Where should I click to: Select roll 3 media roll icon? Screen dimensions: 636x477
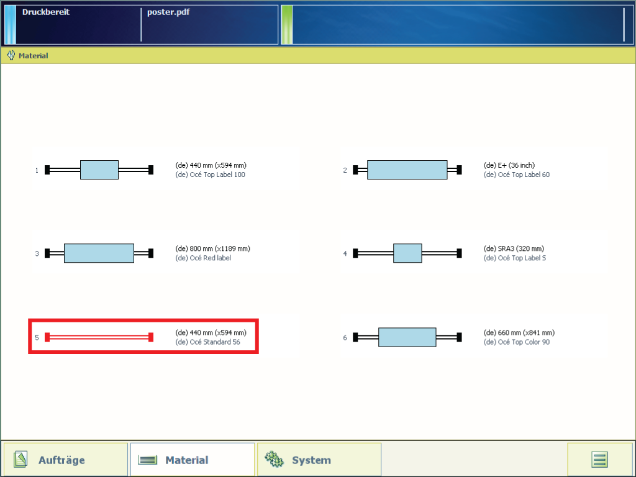click(x=99, y=253)
